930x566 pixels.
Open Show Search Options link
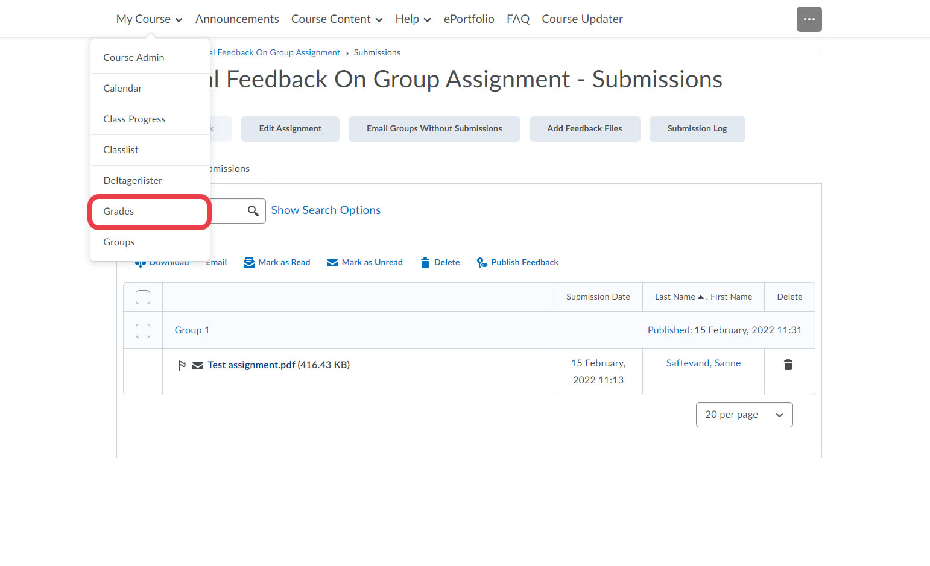[x=326, y=210]
